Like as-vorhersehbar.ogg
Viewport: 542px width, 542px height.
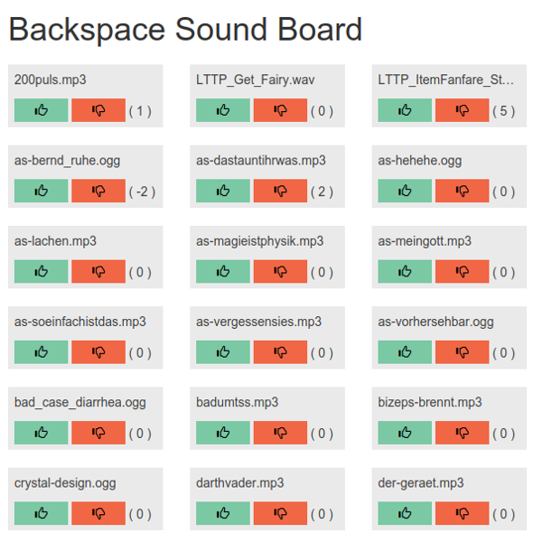(405, 351)
